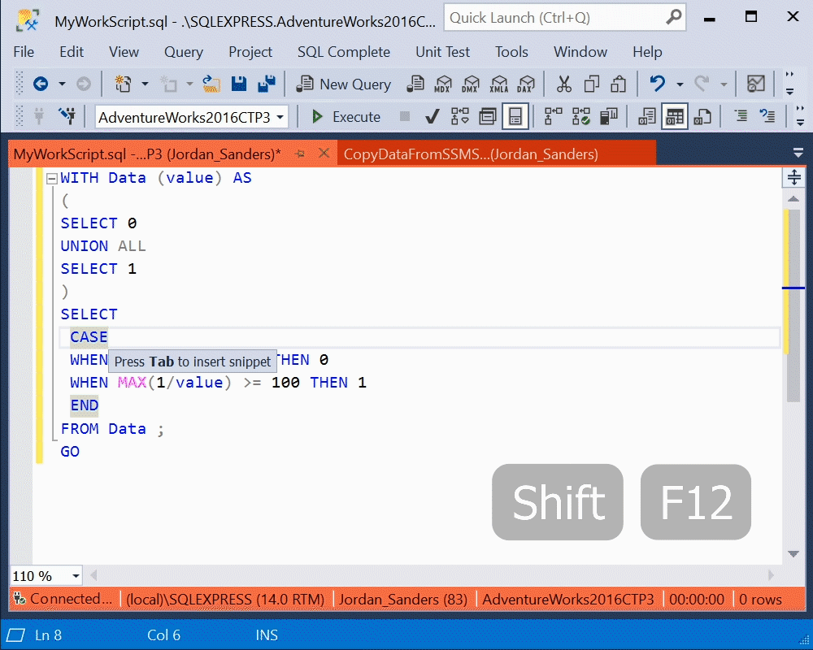The image size is (813, 650).
Task: Click the editor split window handle
Action: tap(793, 177)
